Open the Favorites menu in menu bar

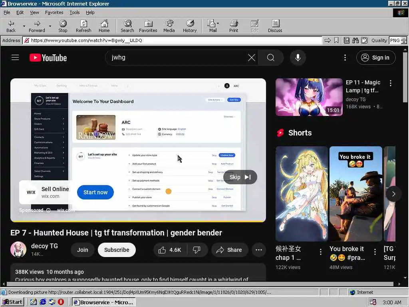[x=54, y=12]
